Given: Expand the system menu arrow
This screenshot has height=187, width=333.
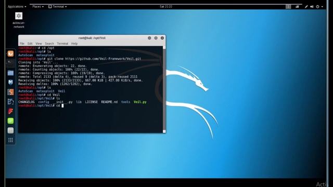Looking at the screenshot, I should coord(322,7).
